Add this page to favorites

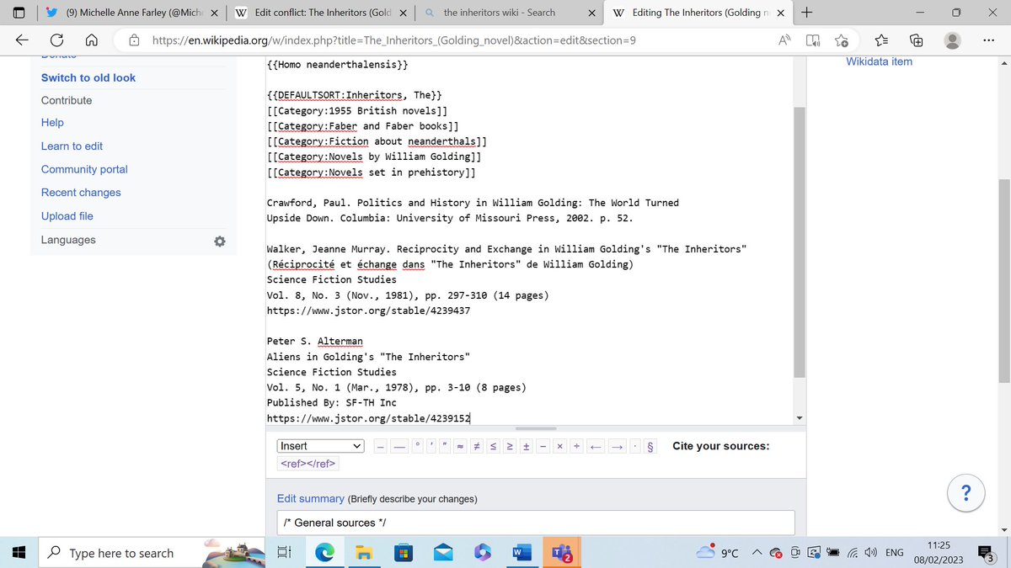click(842, 40)
